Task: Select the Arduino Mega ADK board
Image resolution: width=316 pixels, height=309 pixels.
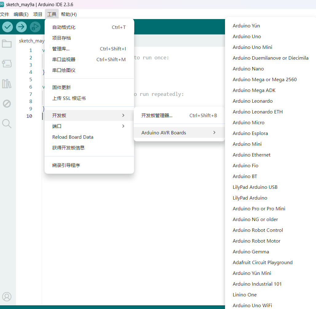Action: pos(271,90)
